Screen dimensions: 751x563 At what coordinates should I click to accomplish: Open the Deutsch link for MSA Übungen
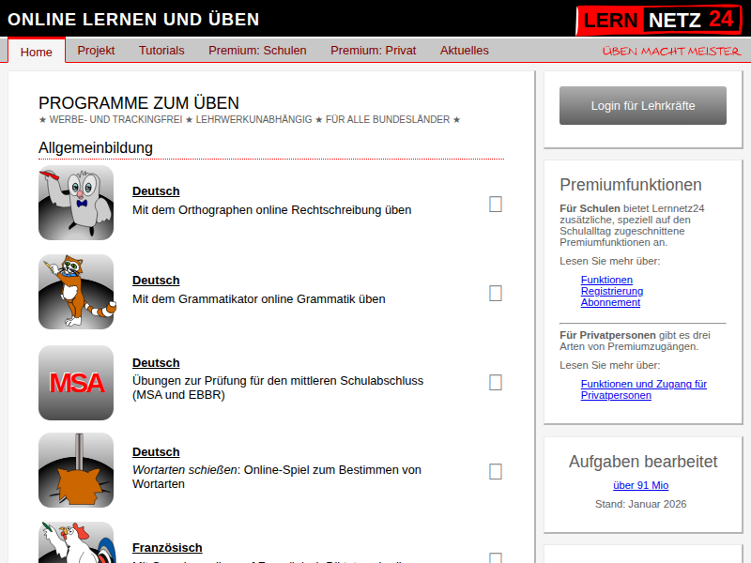156,363
